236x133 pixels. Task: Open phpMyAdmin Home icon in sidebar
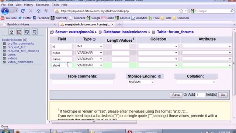(11, 32)
